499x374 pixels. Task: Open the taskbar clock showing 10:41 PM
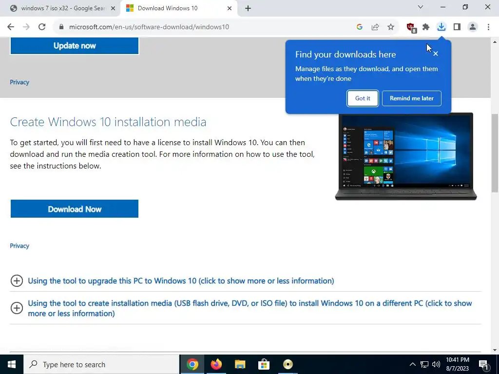pos(457,364)
